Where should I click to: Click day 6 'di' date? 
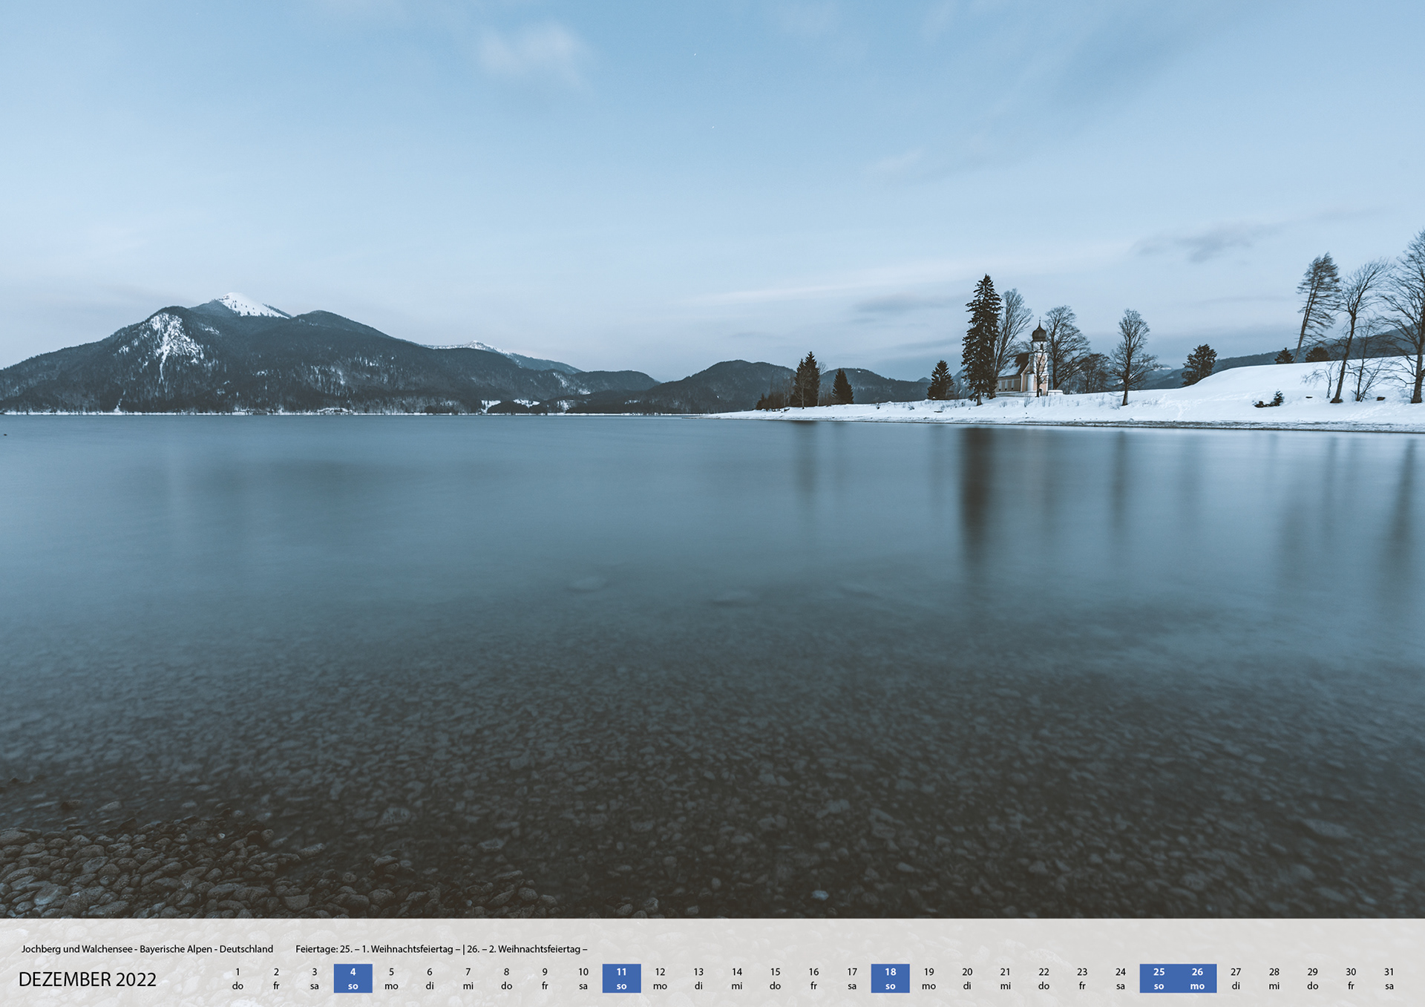[429, 978]
